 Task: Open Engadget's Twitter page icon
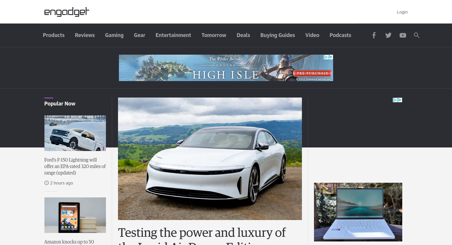388,35
